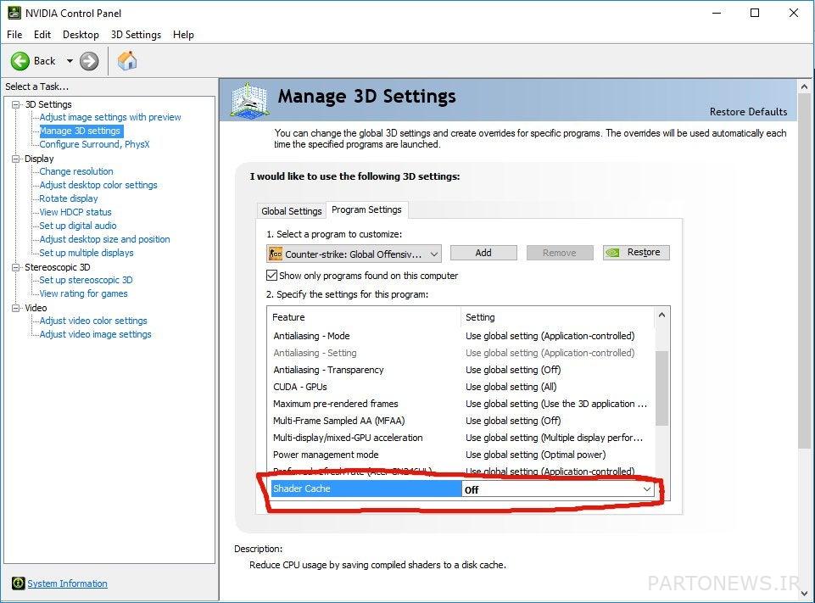The width and height of the screenshot is (815, 603).
Task: Open the Help menu
Action: coord(183,35)
